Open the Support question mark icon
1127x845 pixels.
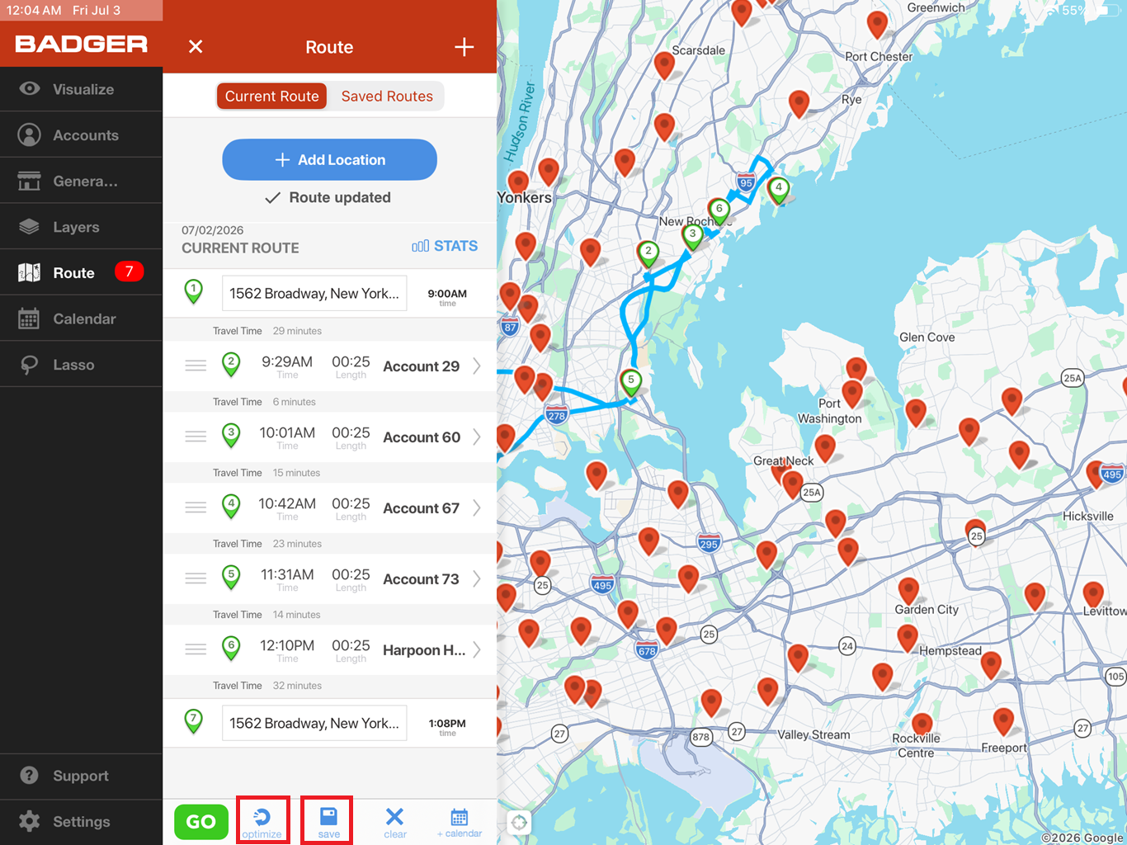tap(30, 776)
